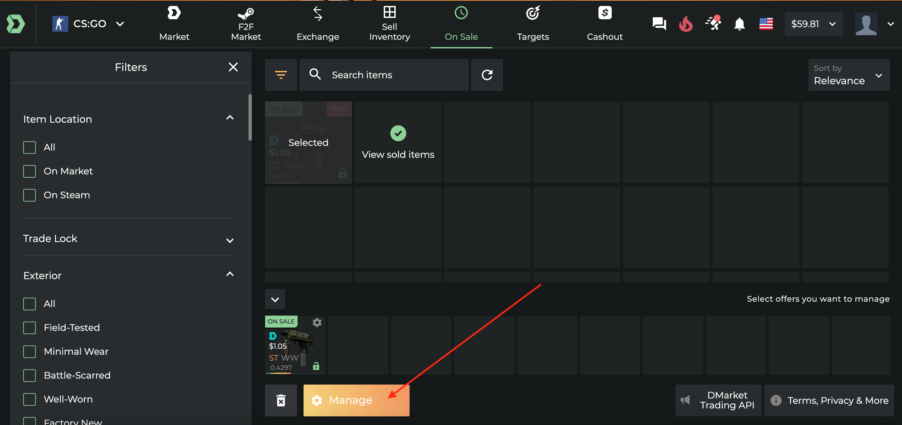Open the chat messages icon

[659, 24]
